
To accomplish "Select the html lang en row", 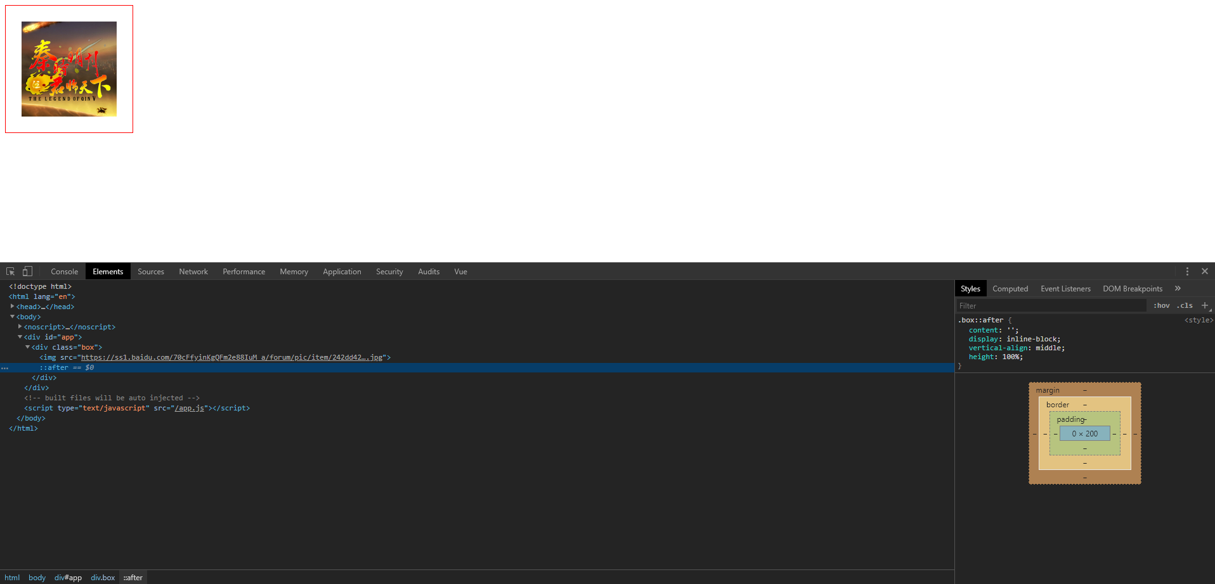I will click(x=42, y=296).
